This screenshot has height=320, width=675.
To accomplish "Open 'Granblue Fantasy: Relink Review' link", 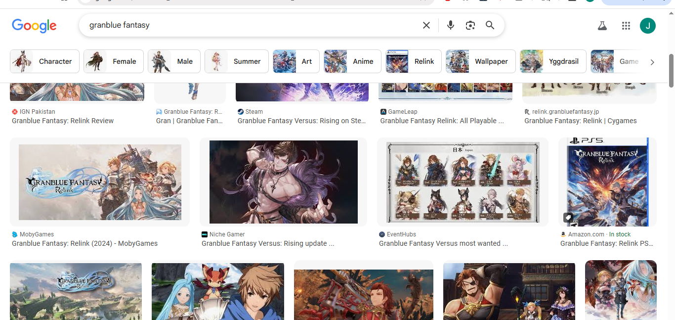I will point(63,121).
